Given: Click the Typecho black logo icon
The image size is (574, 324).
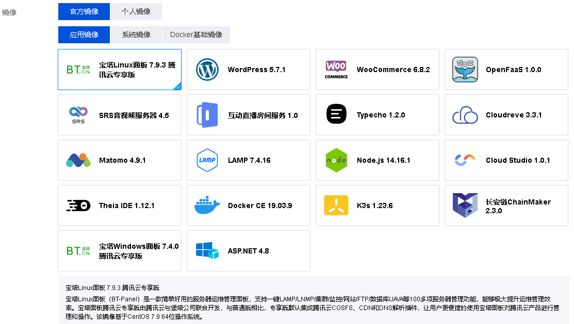Looking at the screenshot, I should pyautogui.click(x=336, y=114).
